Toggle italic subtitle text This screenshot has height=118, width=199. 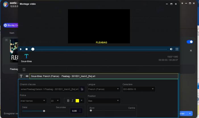tap(72, 101)
